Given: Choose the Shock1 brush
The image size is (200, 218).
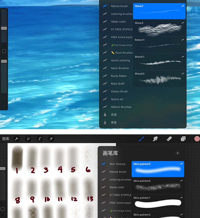Looking at the screenshot, I should [x=159, y=62].
